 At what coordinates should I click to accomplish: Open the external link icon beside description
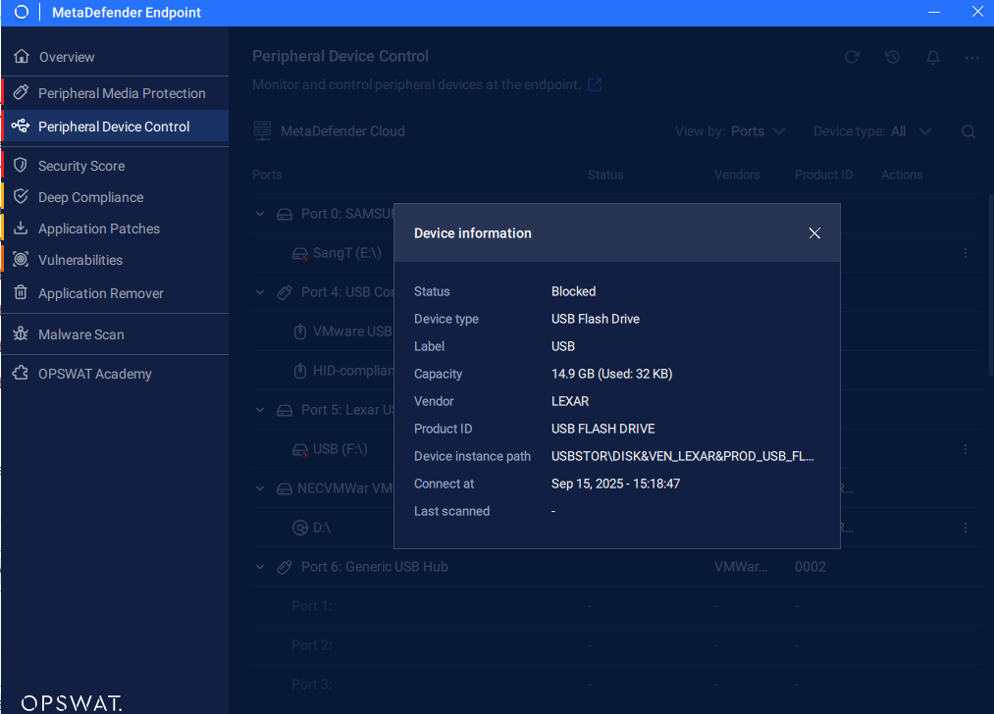point(595,85)
